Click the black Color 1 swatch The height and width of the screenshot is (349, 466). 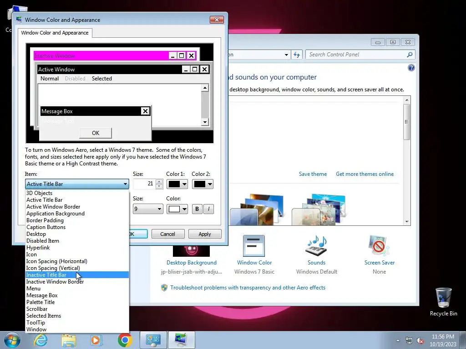point(174,184)
